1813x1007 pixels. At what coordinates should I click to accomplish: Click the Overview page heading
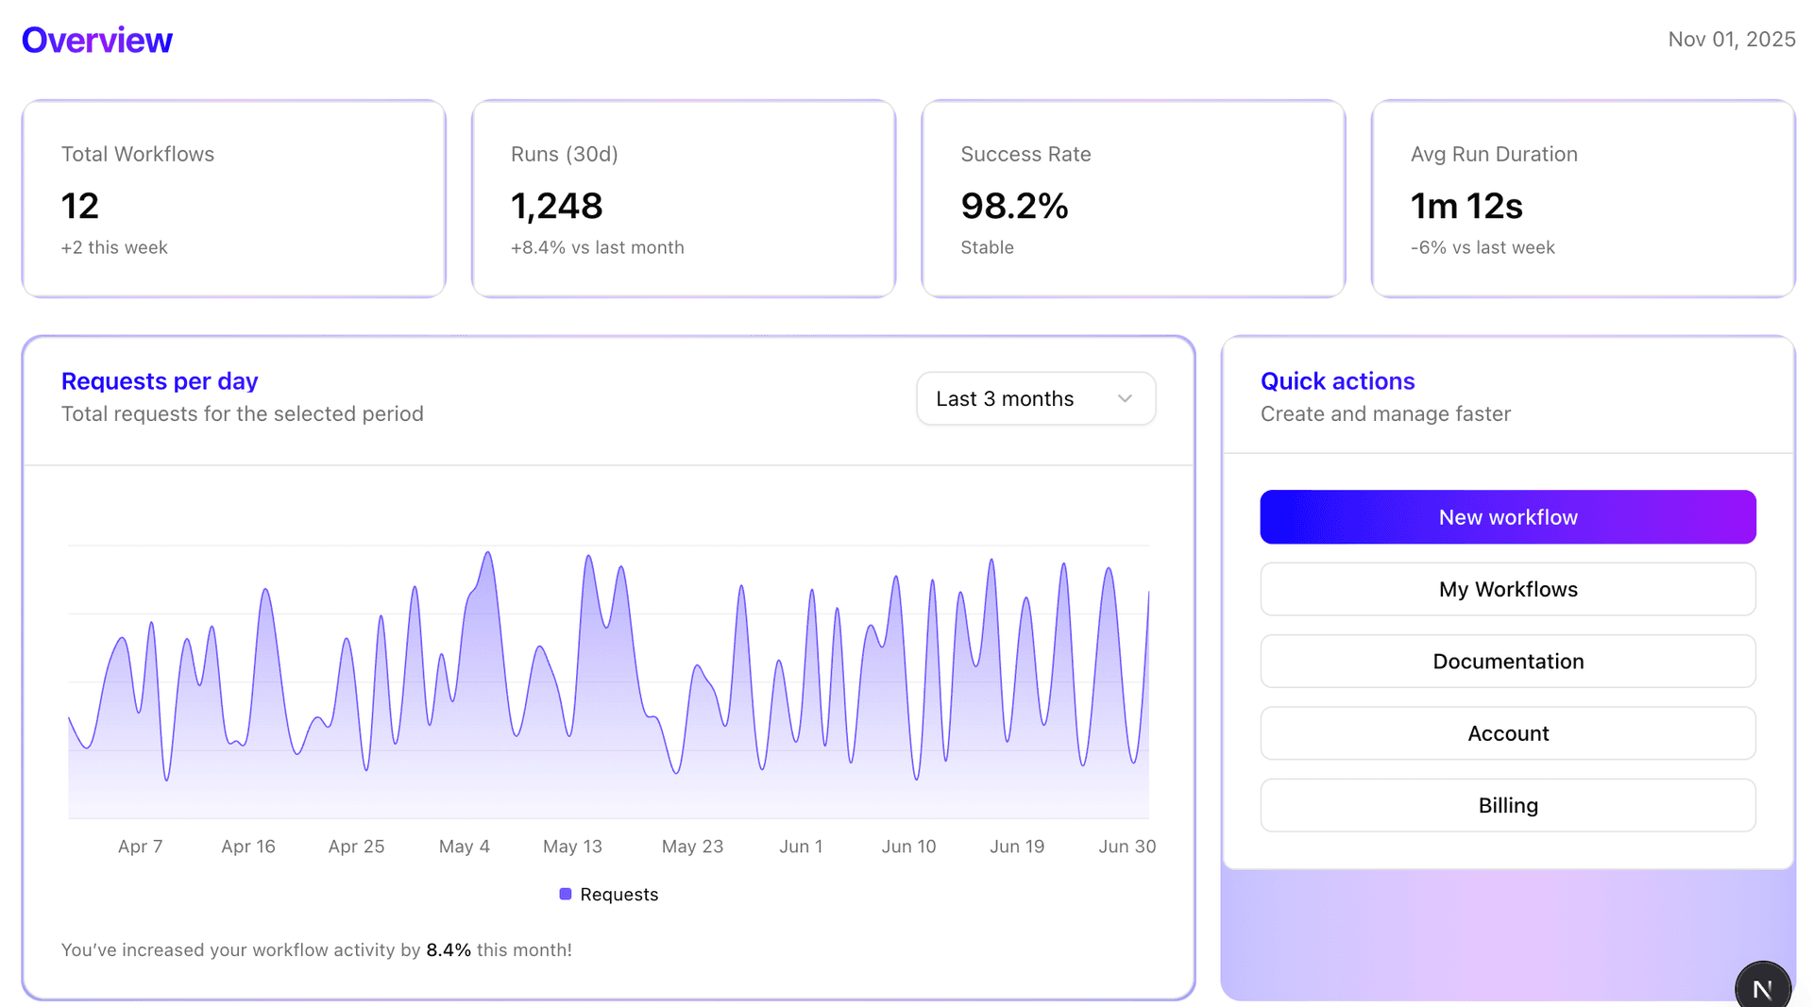97,40
